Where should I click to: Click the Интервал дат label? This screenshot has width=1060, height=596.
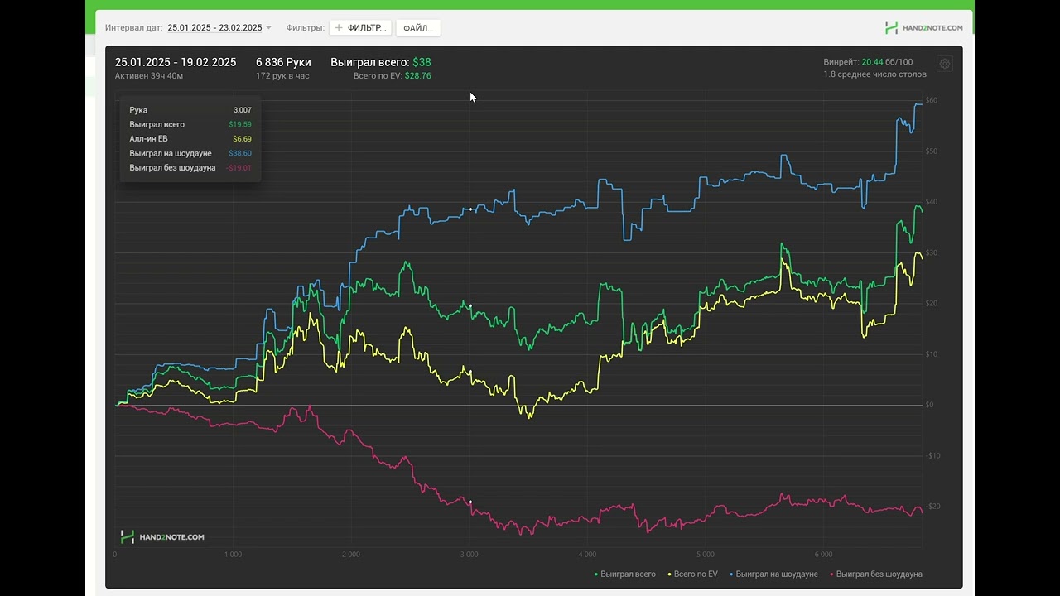point(133,27)
